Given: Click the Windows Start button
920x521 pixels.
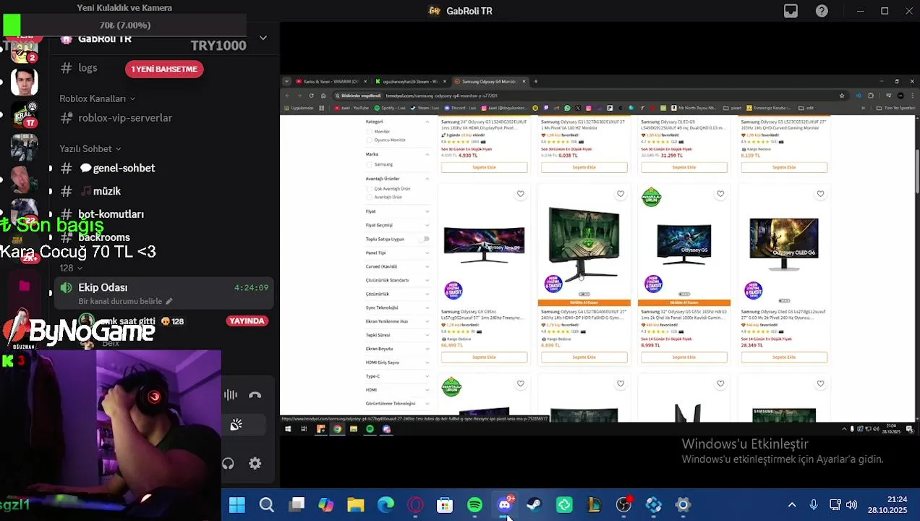Looking at the screenshot, I should click(237, 505).
